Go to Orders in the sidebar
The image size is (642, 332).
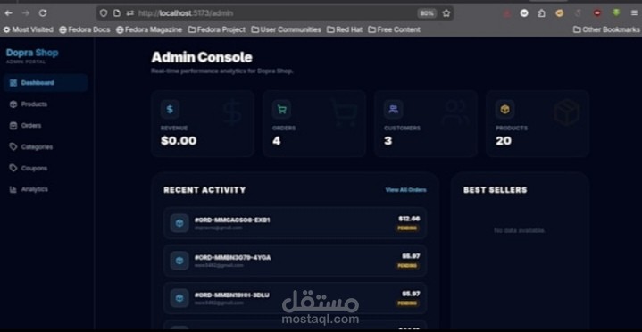tap(25, 126)
